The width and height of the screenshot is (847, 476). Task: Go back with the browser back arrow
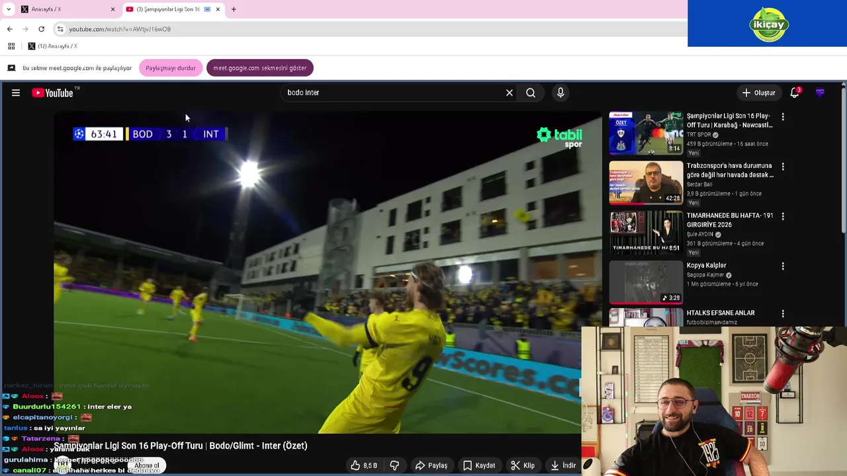coord(10,29)
